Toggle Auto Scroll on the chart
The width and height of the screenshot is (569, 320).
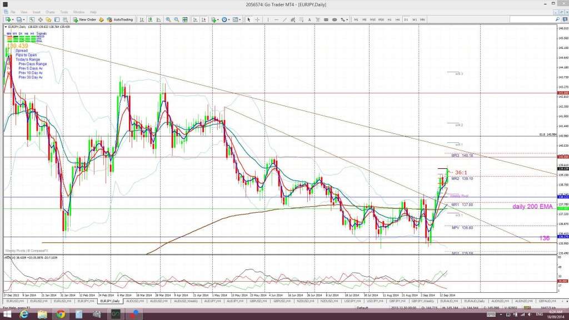pos(195,19)
